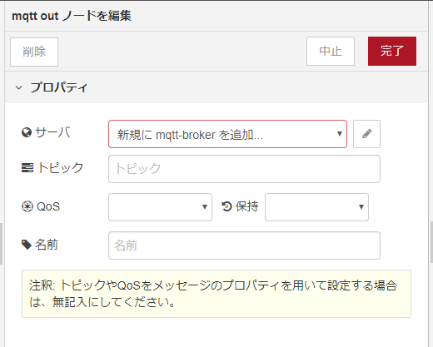This screenshot has height=347, width=433.
Task: Open the 保持 retain dropdown
Action: (316, 207)
